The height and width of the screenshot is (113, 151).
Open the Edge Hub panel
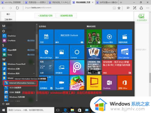pyautogui.click(x=128, y=8)
